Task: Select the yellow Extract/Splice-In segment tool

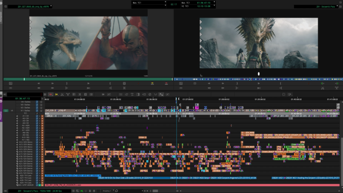Action: 56,94
